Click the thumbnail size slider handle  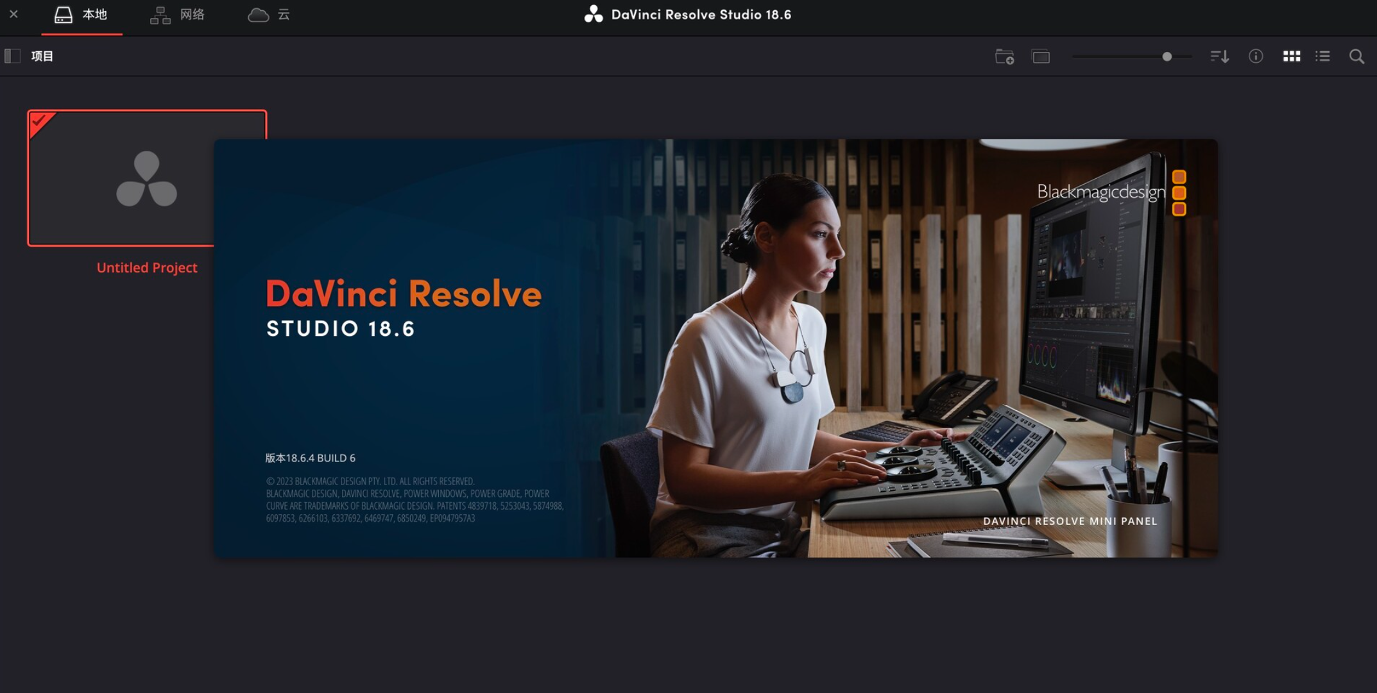(x=1167, y=56)
